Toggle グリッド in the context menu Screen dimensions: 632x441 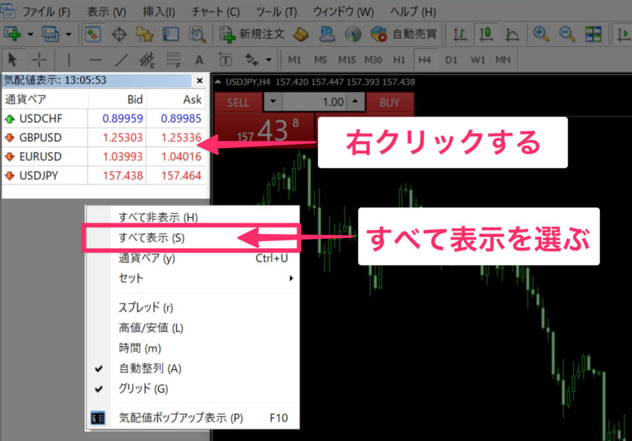coord(143,389)
